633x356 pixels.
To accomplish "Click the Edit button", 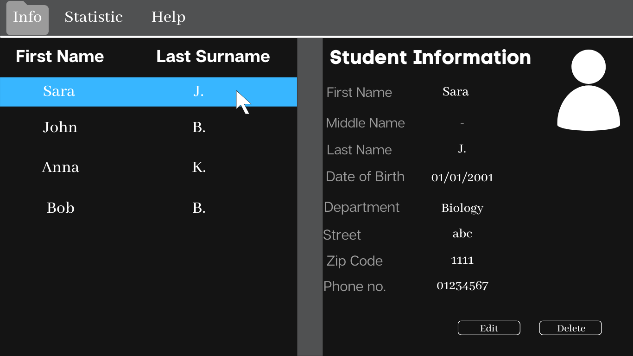I will pos(488,328).
